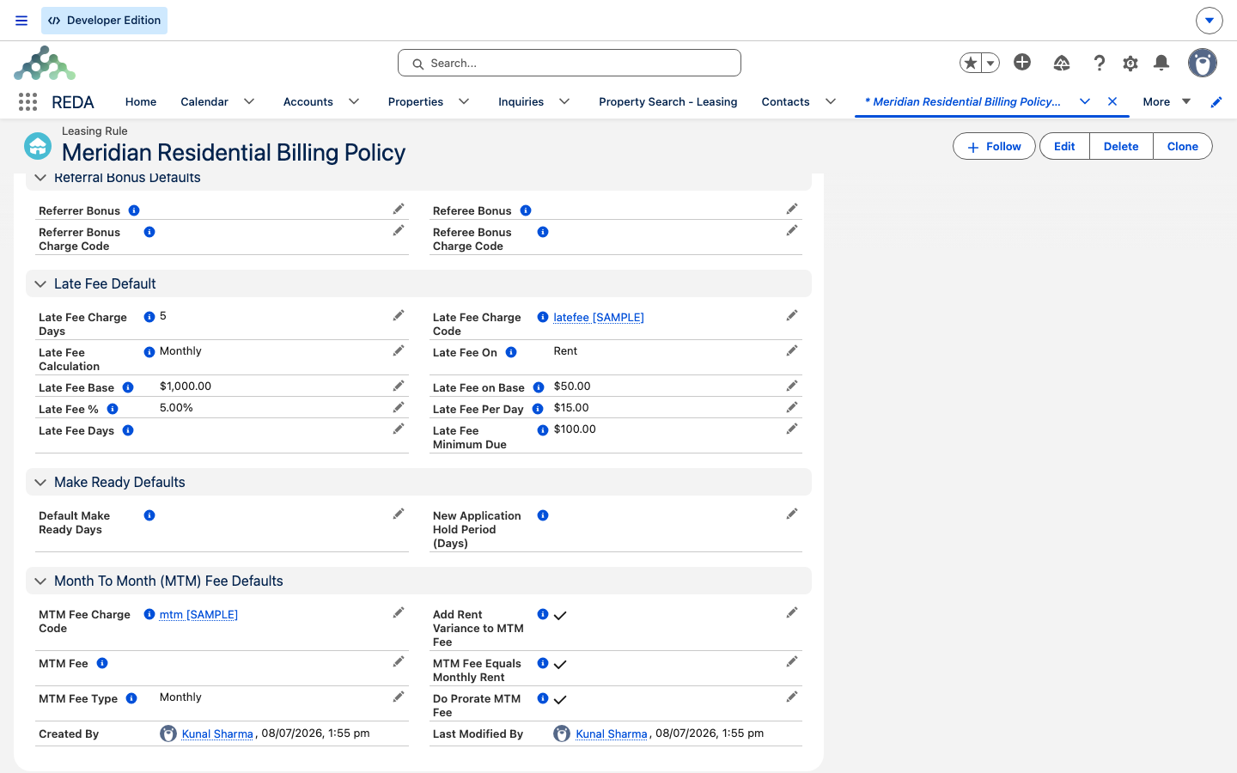Open the Help question mark icon
This screenshot has height=773, width=1237.
click(x=1100, y=63)
